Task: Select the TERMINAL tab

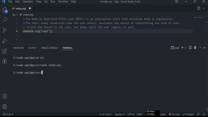Action: 67,48
